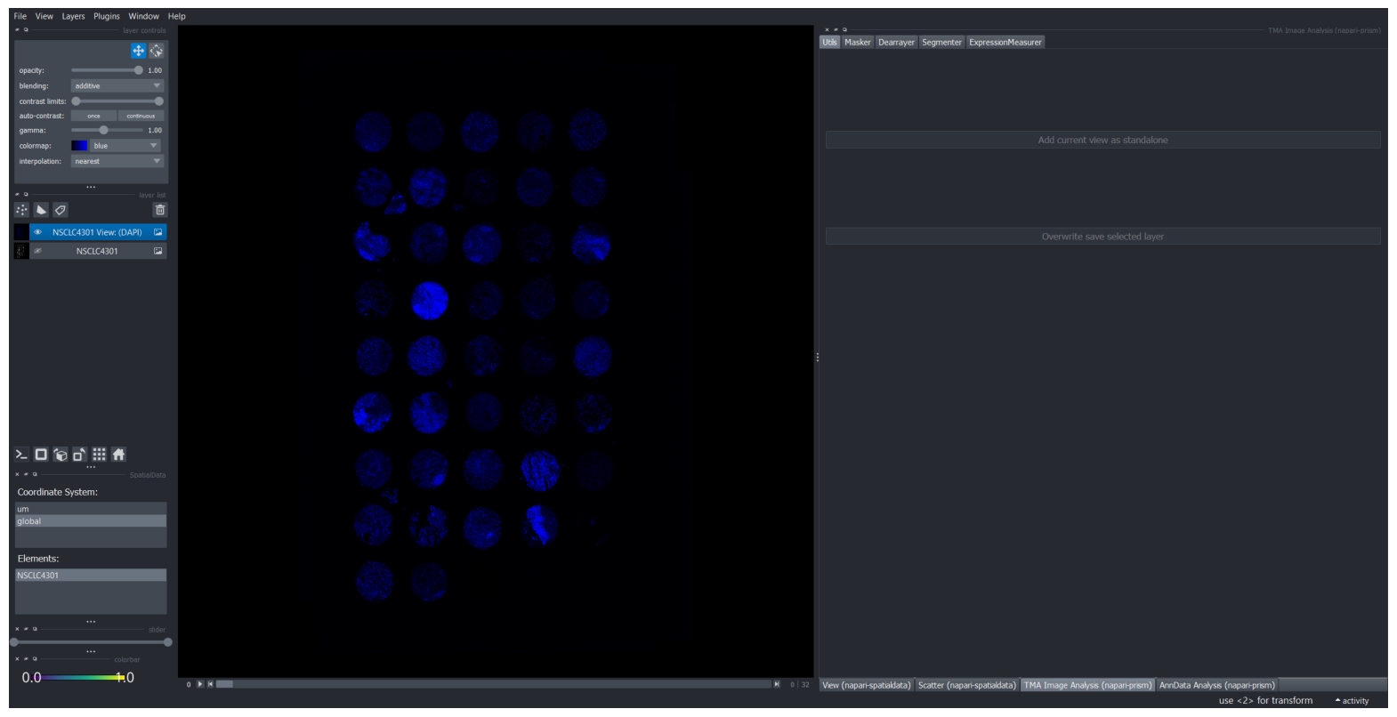Apply auto-contrast once
Viewport: 1397px width, 717px height.
tap(93, 116)
